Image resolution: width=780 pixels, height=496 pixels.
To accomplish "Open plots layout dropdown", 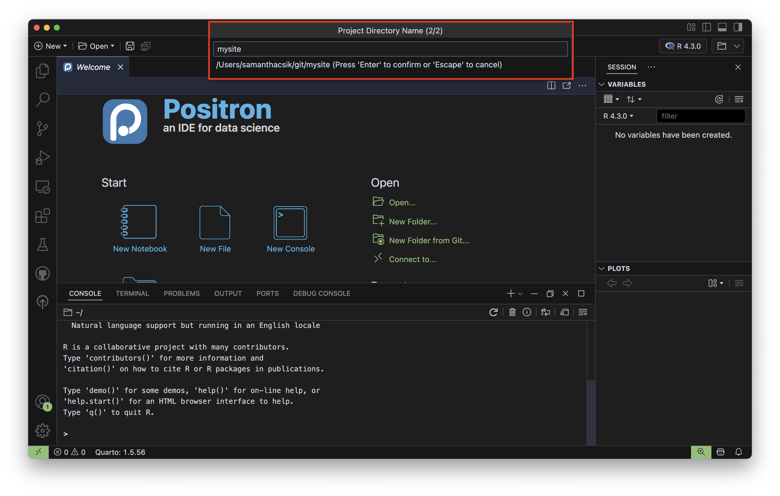I will click(x=715, y=283).
